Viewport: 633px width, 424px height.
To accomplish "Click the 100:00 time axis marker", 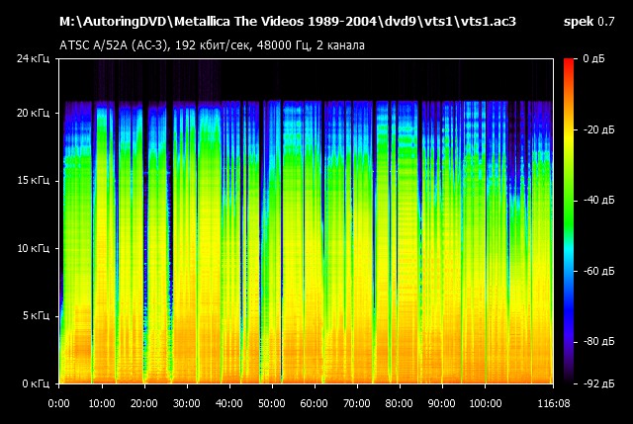I will [485, 403].
